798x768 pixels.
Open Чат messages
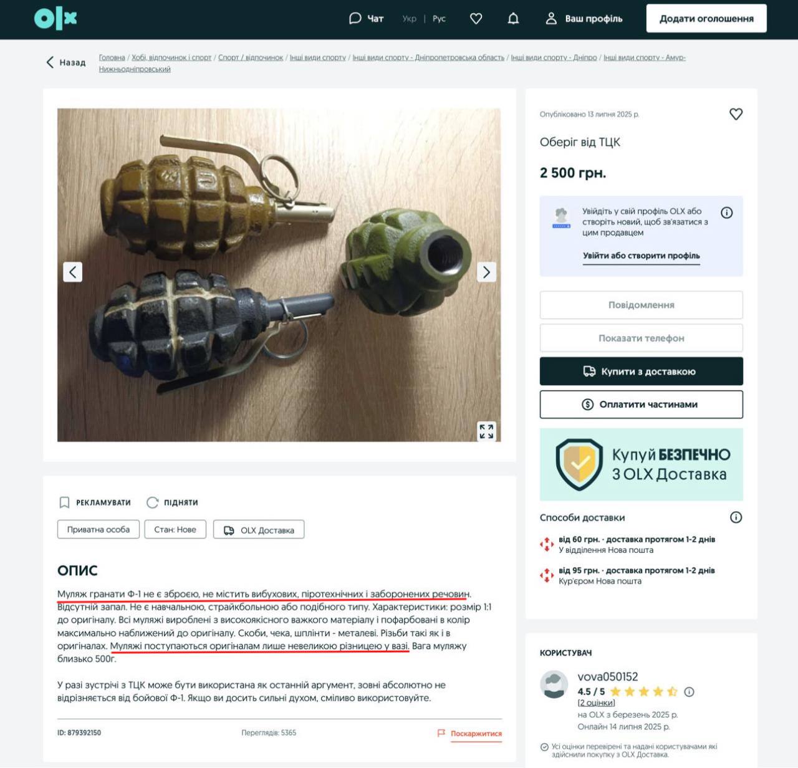click(x=366, y=19)
